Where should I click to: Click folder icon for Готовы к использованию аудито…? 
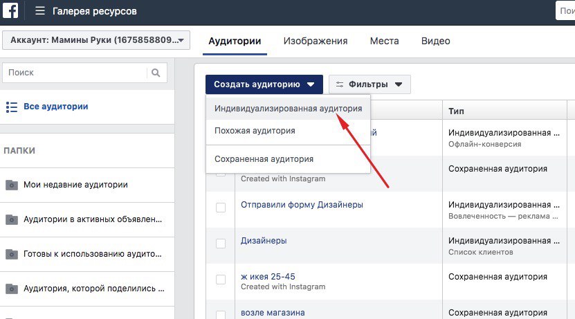pos(12,254)
